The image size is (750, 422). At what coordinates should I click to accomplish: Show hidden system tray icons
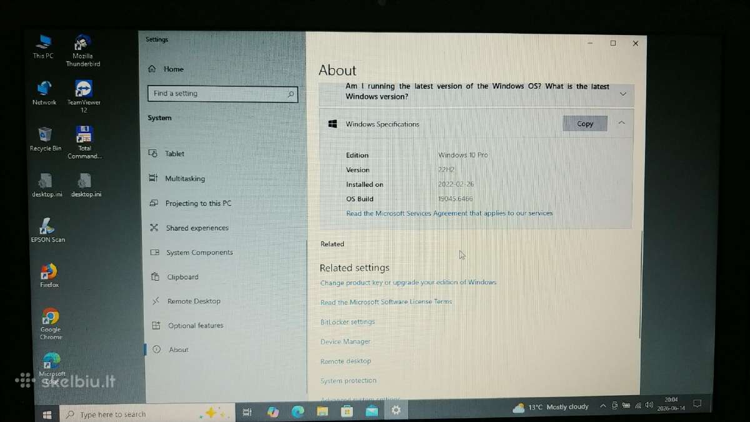pos(602,406)
